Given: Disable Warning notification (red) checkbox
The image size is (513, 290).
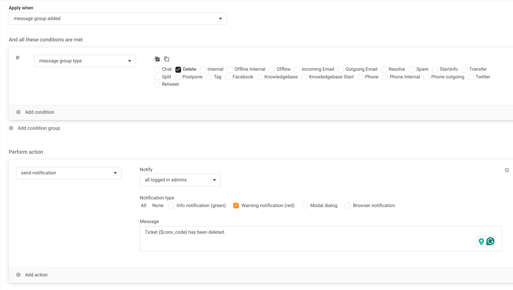Looking at the screenshot, I should 236,206.
